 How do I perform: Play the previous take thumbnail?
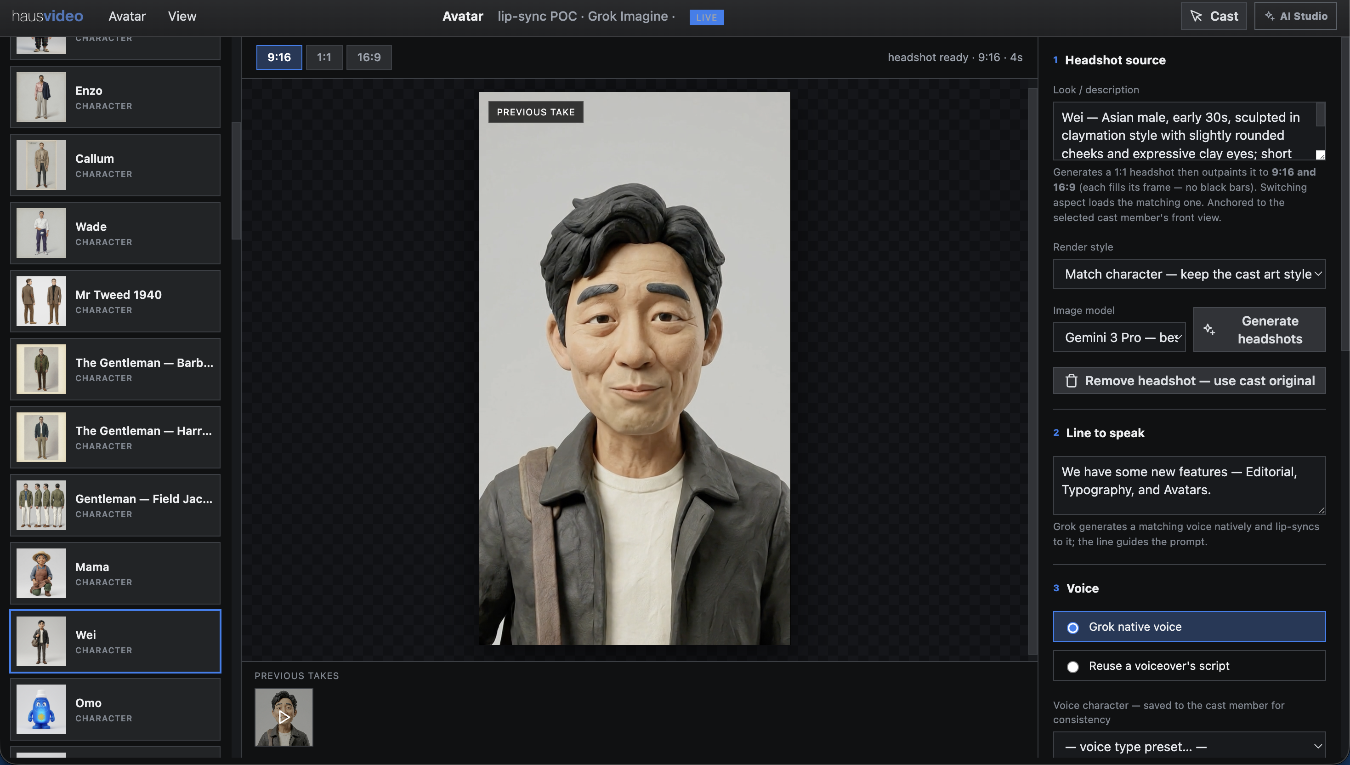click(x=284, y=717)
